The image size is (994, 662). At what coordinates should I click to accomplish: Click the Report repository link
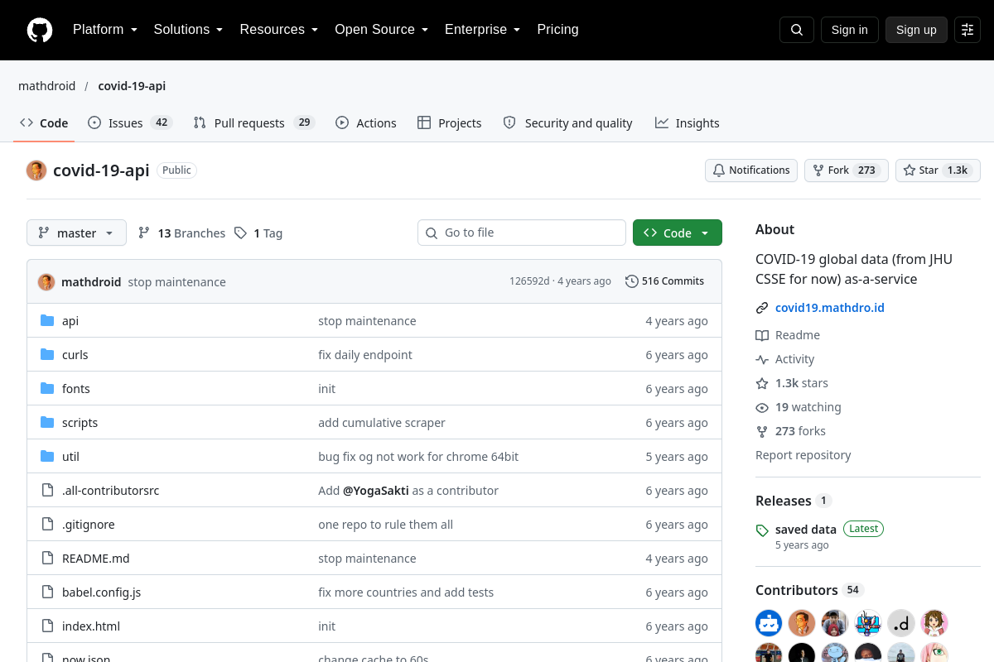803,455
